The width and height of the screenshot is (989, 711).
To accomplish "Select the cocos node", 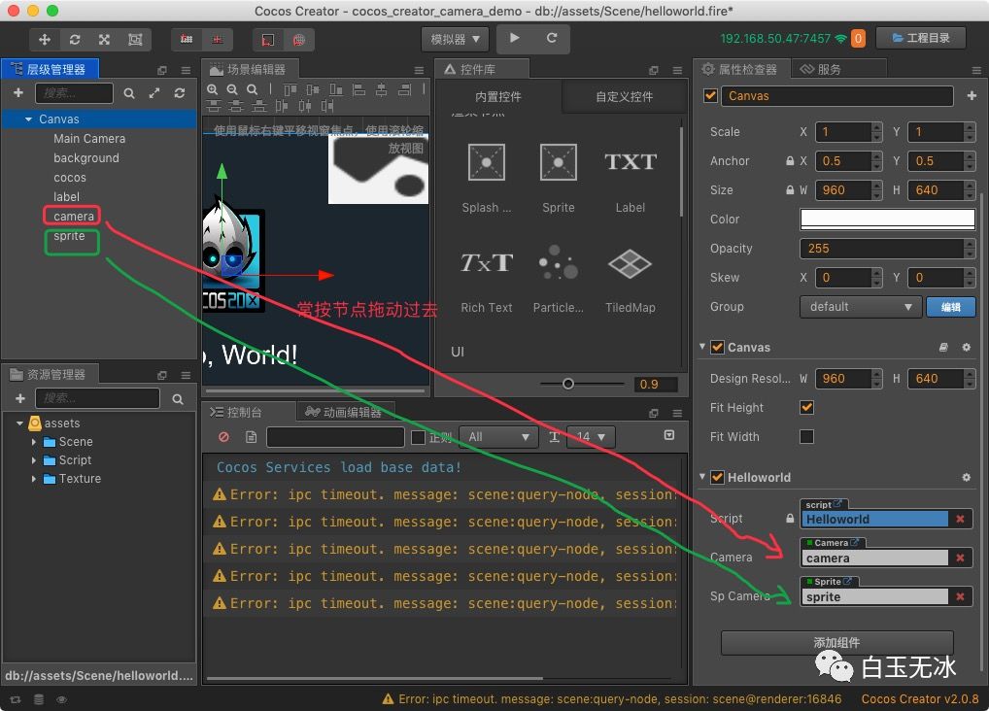I will pyautogui.click(x=69, y=178).
